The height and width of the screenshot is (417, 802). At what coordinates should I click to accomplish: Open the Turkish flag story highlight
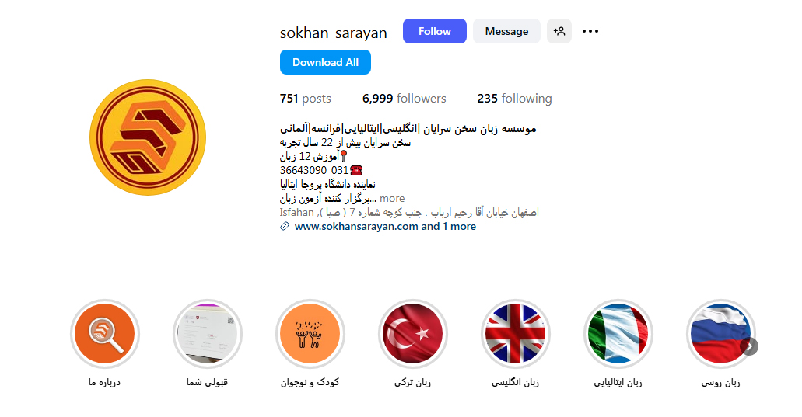413,334
